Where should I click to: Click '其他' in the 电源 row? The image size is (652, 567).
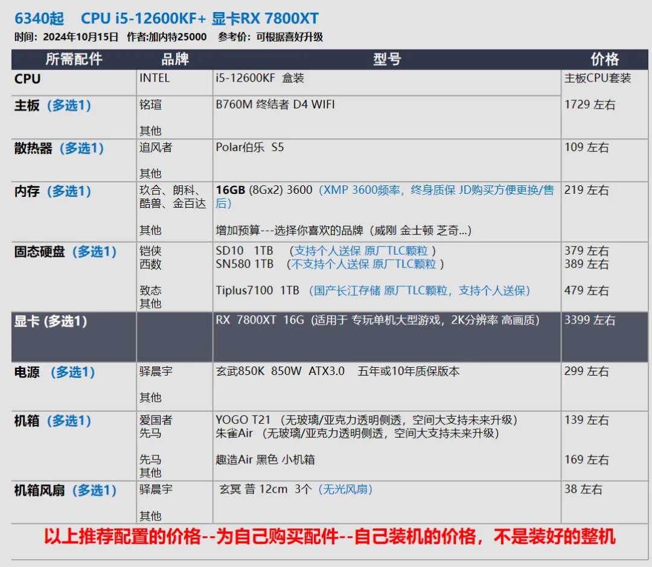pyautogui.click(x=150, y=397)
